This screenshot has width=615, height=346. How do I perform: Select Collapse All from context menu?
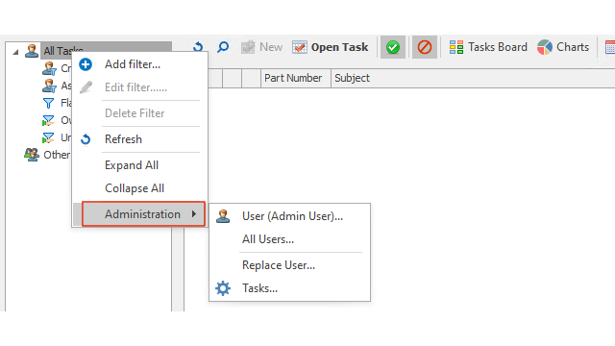click(x=135, y=188)
